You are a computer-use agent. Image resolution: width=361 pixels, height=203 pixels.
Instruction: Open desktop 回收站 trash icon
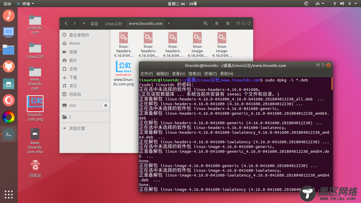[35, 169]
